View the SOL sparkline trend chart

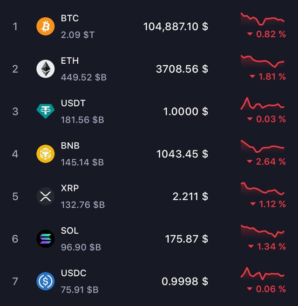point(262,232)
